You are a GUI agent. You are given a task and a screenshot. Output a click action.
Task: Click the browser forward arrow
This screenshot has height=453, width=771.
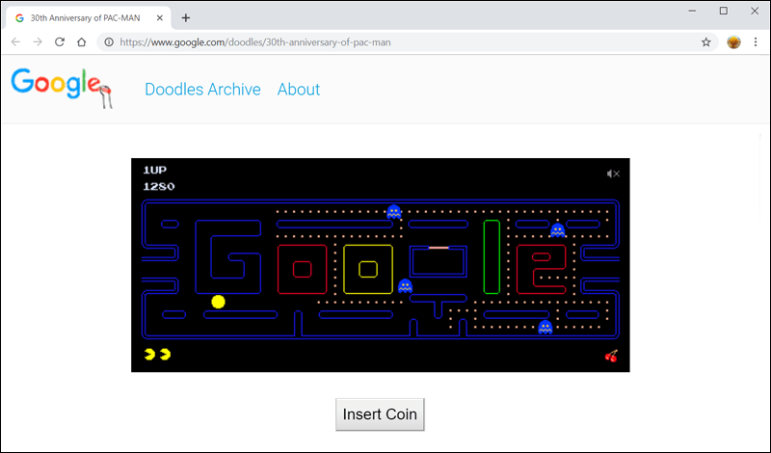38,42
